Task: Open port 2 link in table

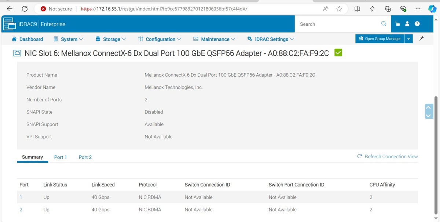Action: (21, 210)
